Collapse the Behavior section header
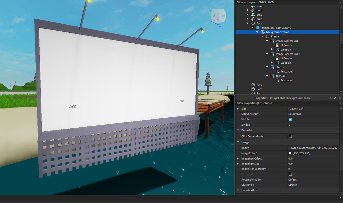 (238, 130)
